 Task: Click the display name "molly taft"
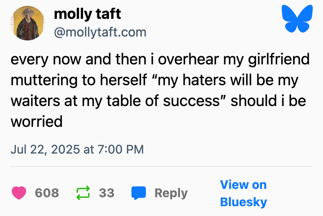(x=87, y=14)
